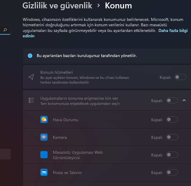This screenshot has width=191, height=186.
Task: Click the breadcrumb chevron separator before Konum
Action: tap(99, 5)
